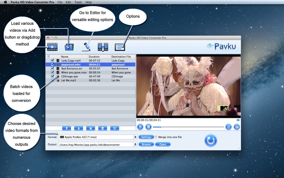
Task: Uncheck the paparazzi.mkv checkbox
Action: pos(52,64)
